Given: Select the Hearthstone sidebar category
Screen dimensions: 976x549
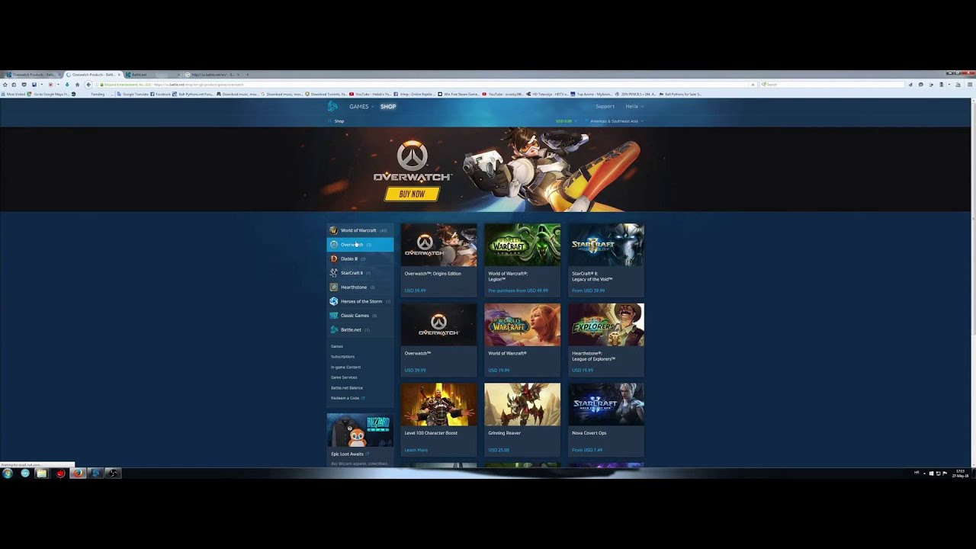Looking at the screenshot, I should click(360, 287).
